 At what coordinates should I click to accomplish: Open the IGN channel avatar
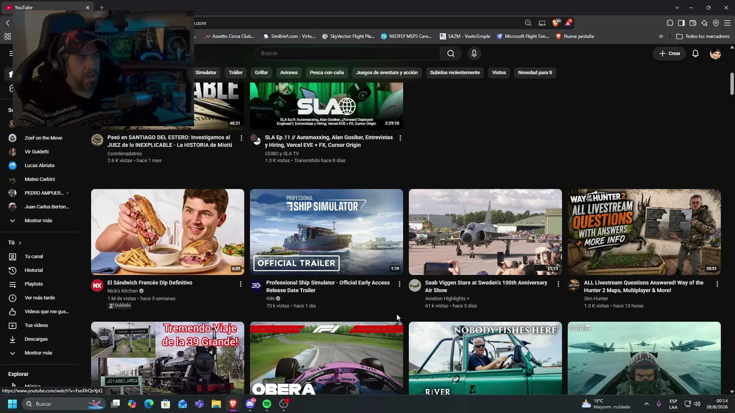click(256, 286)
